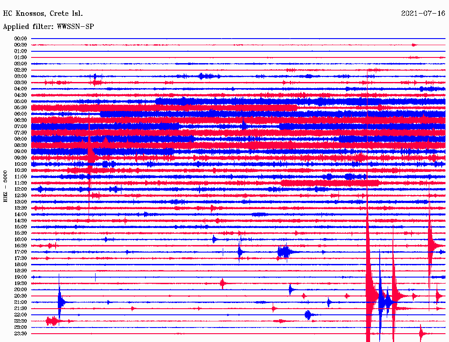Select the 18:00 time row label
Screen dimensions: 449x342
[20, 265]
